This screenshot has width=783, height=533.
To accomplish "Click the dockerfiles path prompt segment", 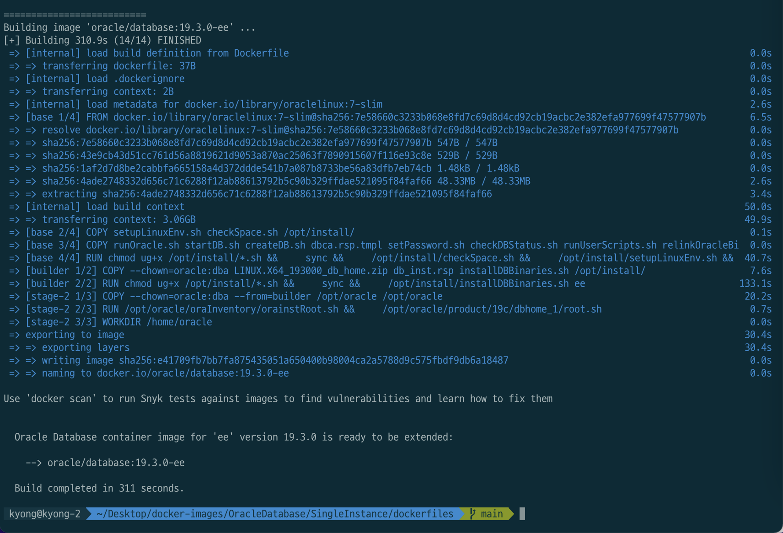I will [275, 514].
